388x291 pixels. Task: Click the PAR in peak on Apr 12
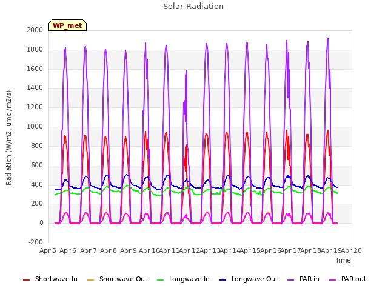click(187, 70)
